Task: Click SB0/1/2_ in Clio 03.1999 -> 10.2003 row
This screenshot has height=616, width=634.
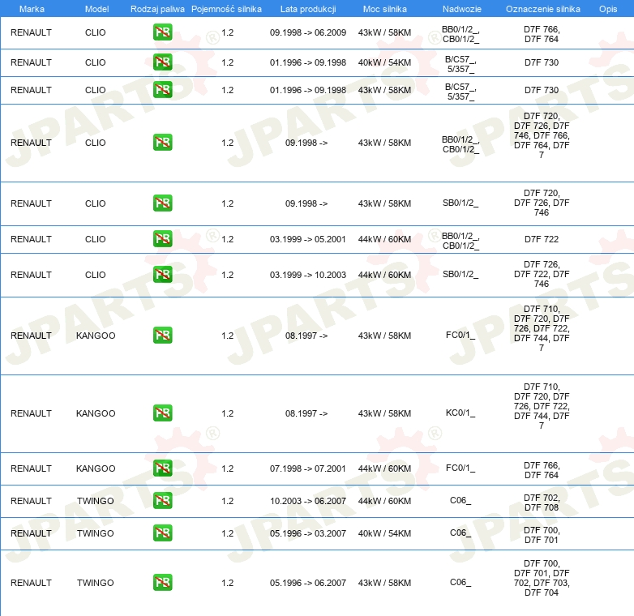Action: pos(461,274)
